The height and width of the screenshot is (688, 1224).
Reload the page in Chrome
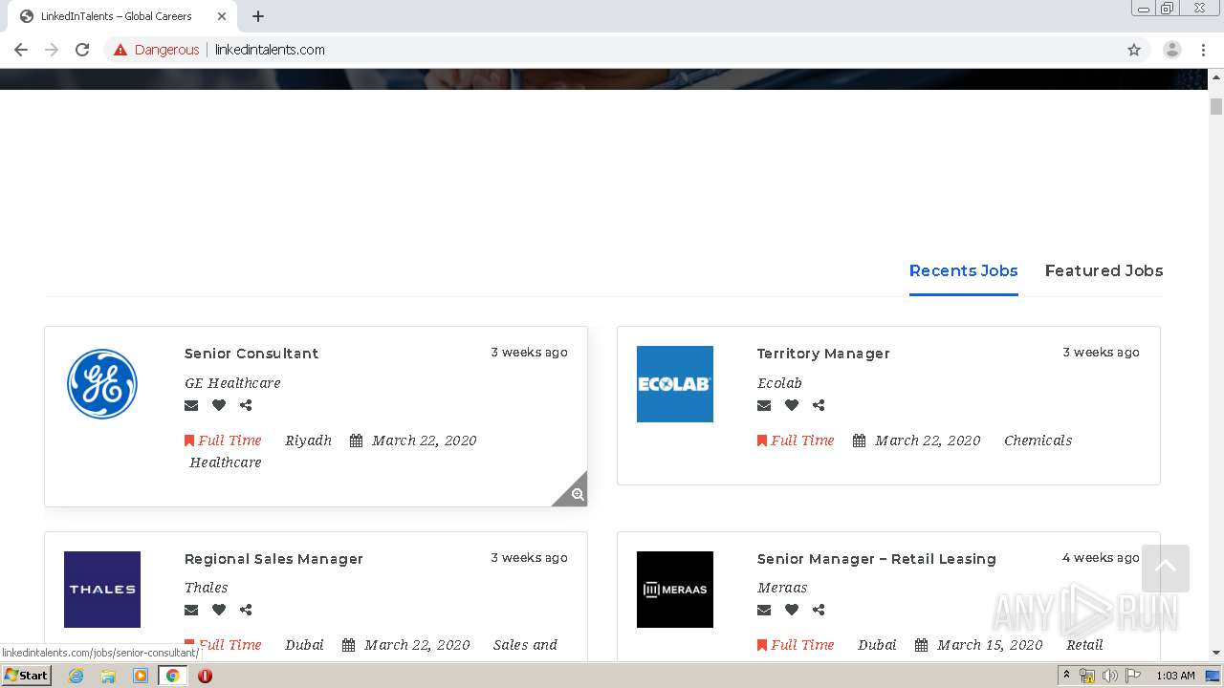82,50
